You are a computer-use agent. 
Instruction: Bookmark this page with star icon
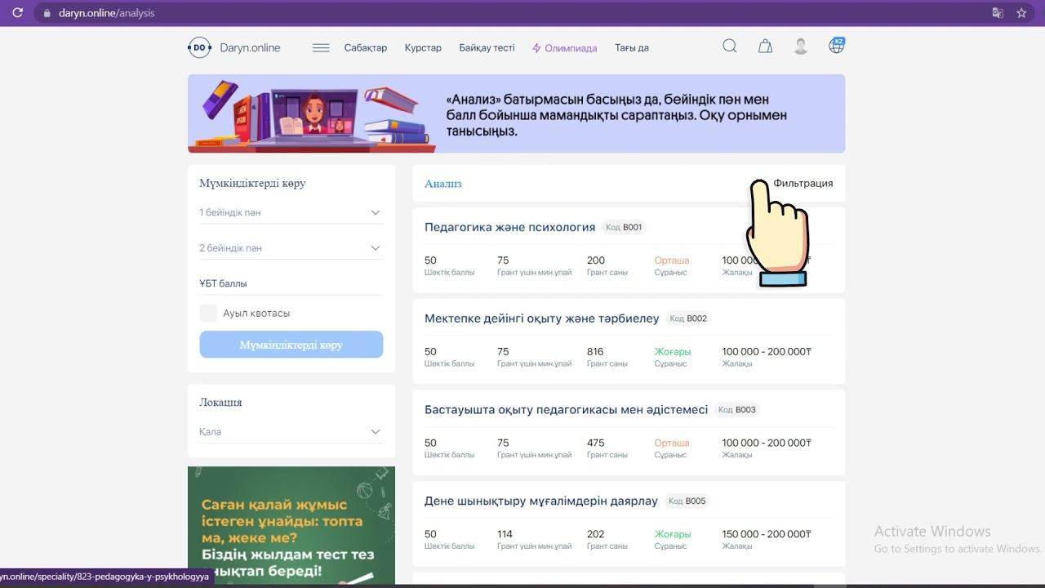1021,13
